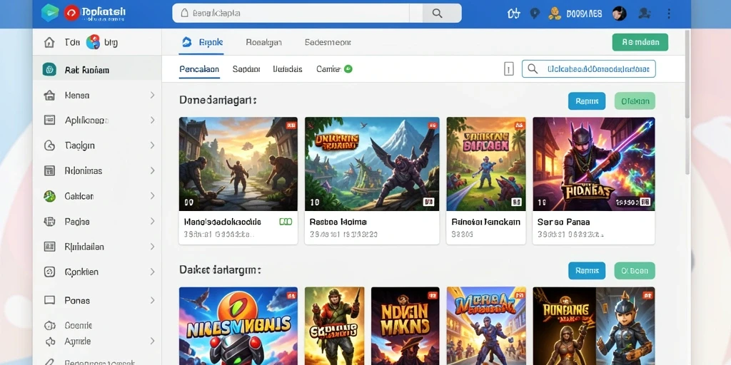731x365 pixels.
Task: Expand the Rjhidailen chevron
Action: click(x=152, y=247)
